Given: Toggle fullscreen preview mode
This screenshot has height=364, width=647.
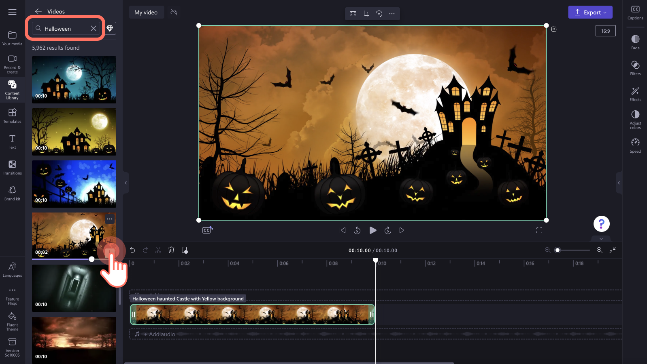Looking at the screenshot, I should point(539,230).
